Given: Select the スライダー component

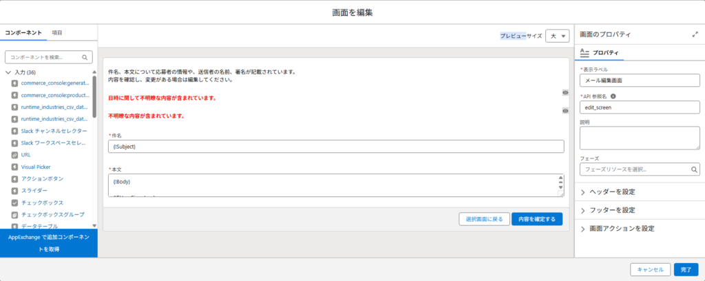Looking at the screenshot, I should tap(34, 191).
